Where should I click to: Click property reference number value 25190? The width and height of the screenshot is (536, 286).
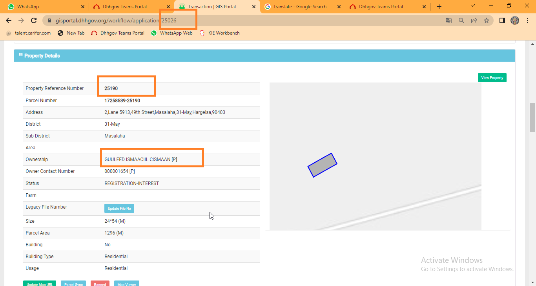111,88
